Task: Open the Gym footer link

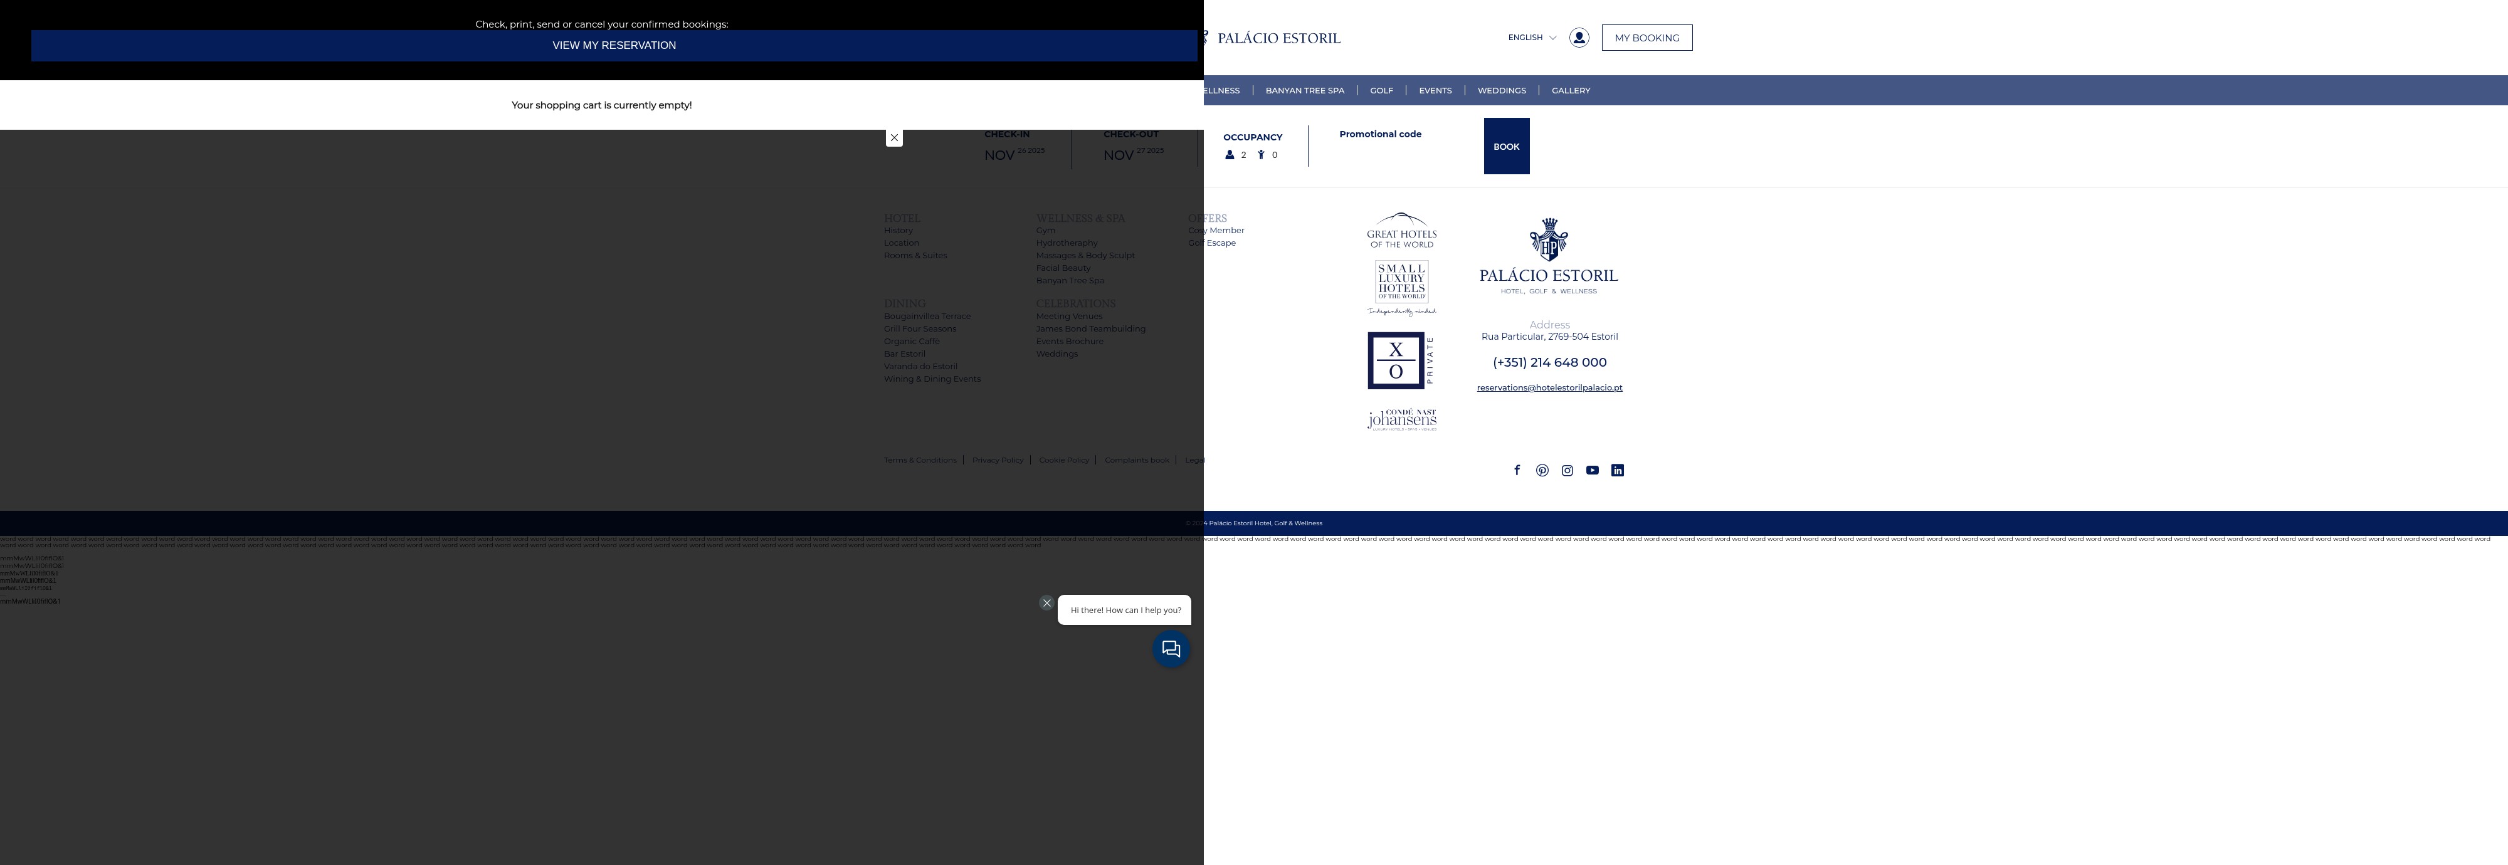Action: tap(1045, 231)
